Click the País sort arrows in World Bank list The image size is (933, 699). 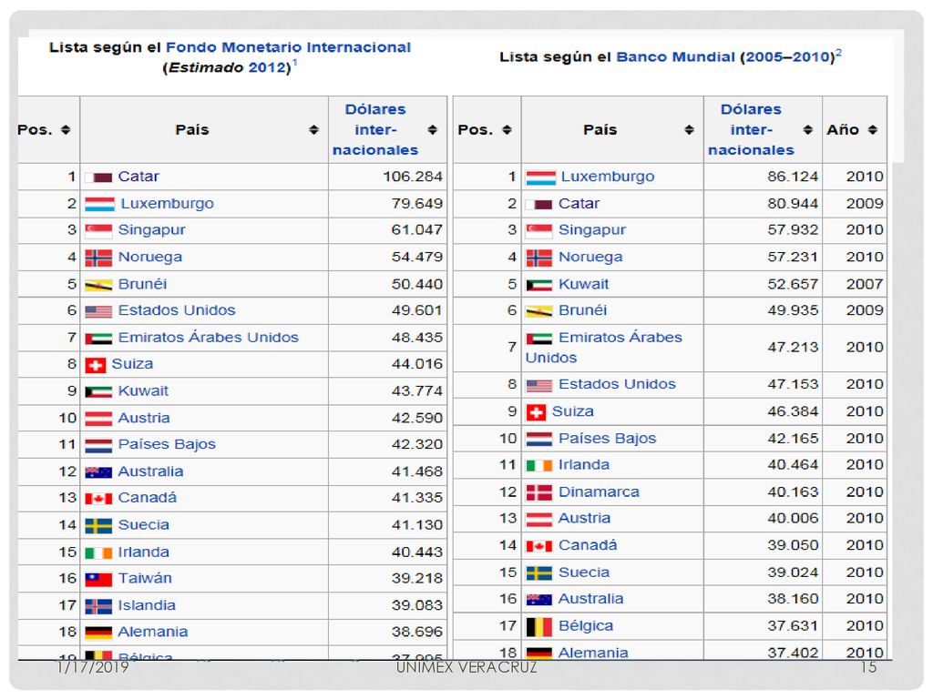click(689, 129)
